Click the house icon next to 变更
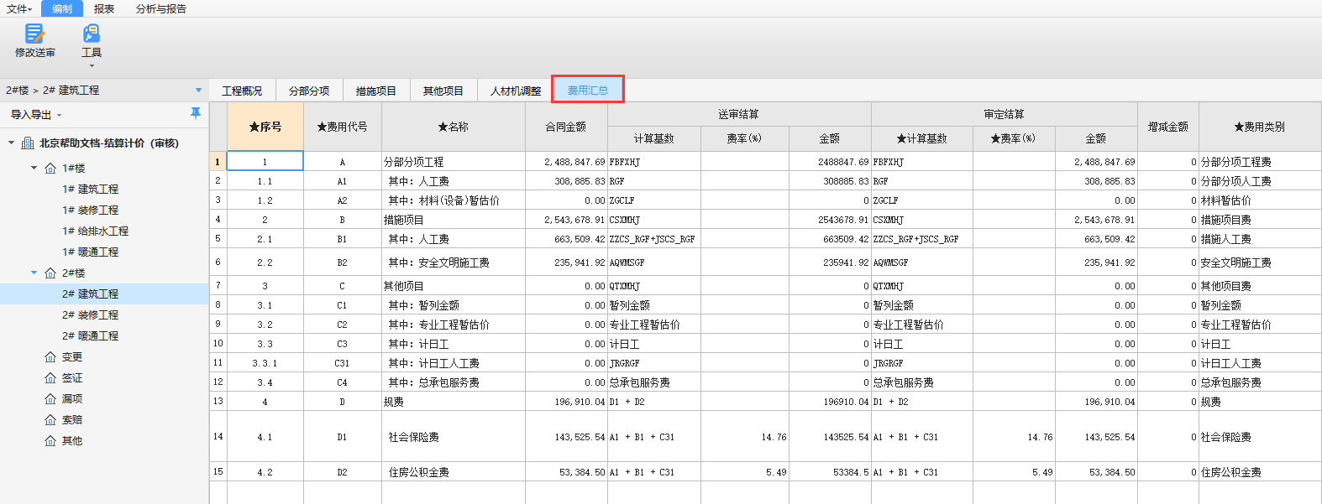 (50, 357)
